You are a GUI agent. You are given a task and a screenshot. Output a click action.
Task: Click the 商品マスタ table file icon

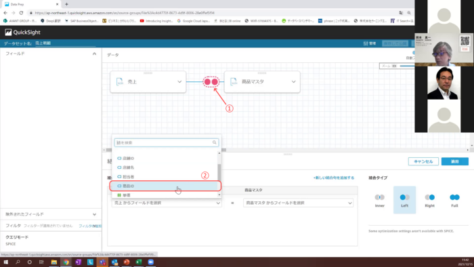[x=234, y=81]
